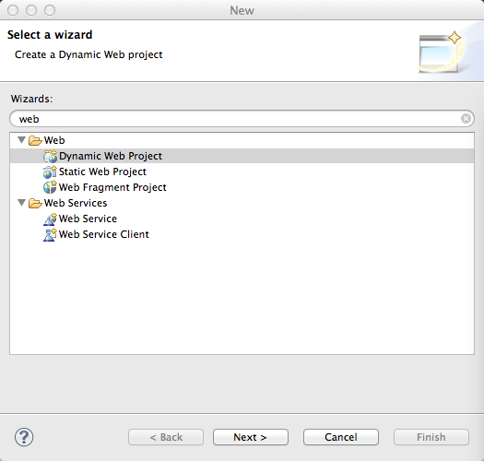Collapse the Web Services category triangle
This screenshot has height=461, width=484.
21,203
